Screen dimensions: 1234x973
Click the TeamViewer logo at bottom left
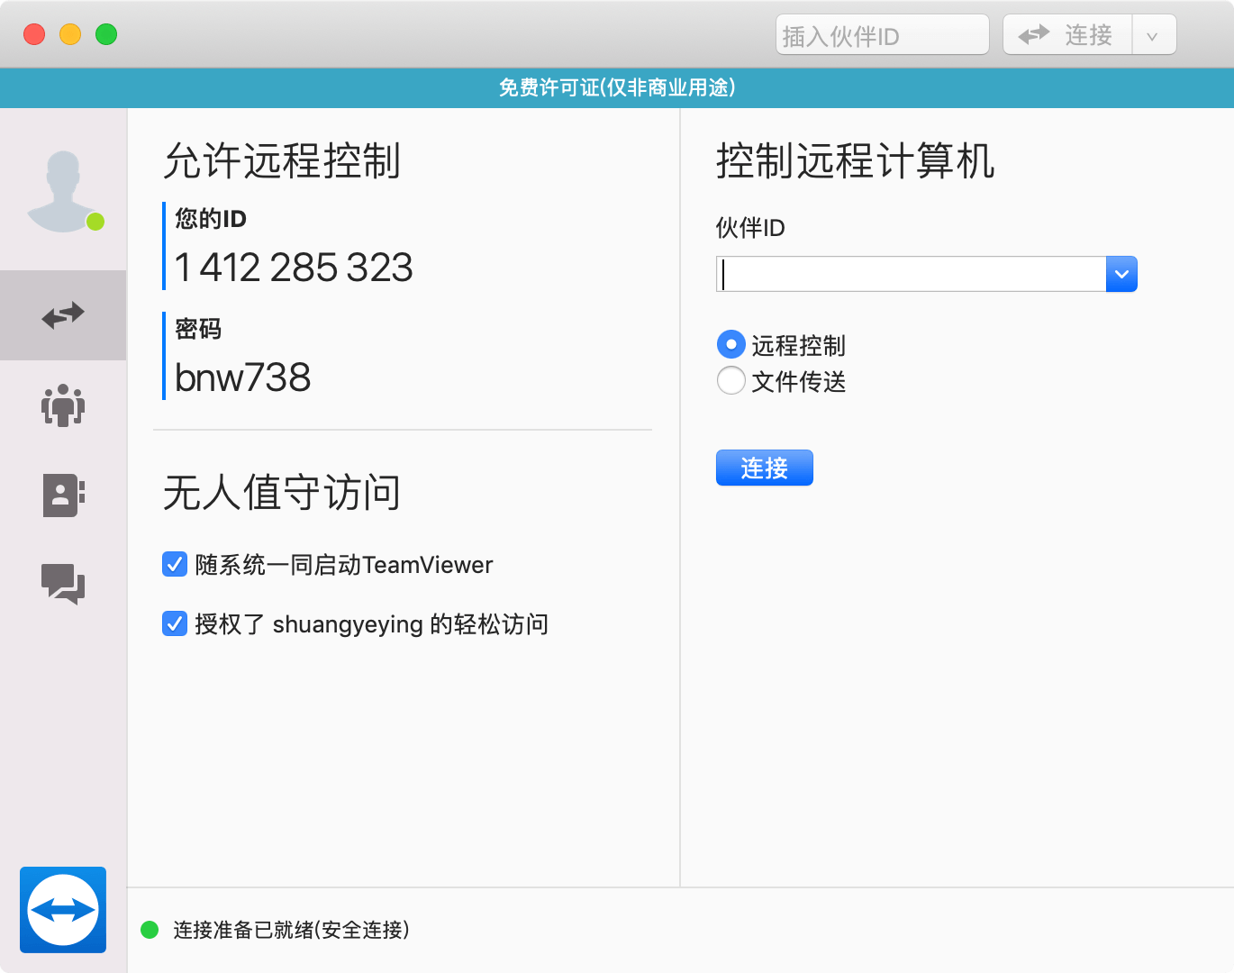[63, 910]
